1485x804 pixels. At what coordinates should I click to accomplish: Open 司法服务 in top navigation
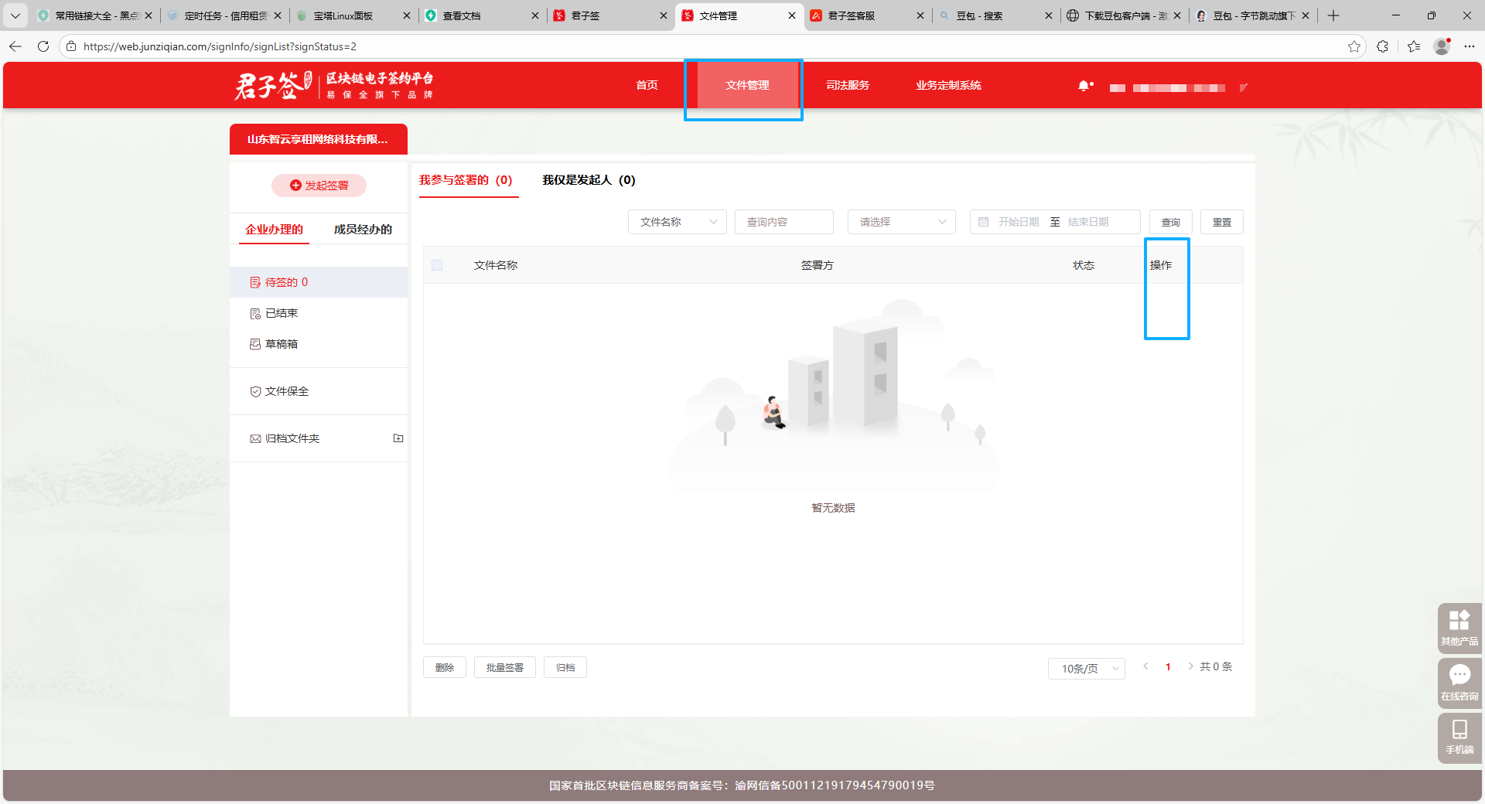(848, 85)
